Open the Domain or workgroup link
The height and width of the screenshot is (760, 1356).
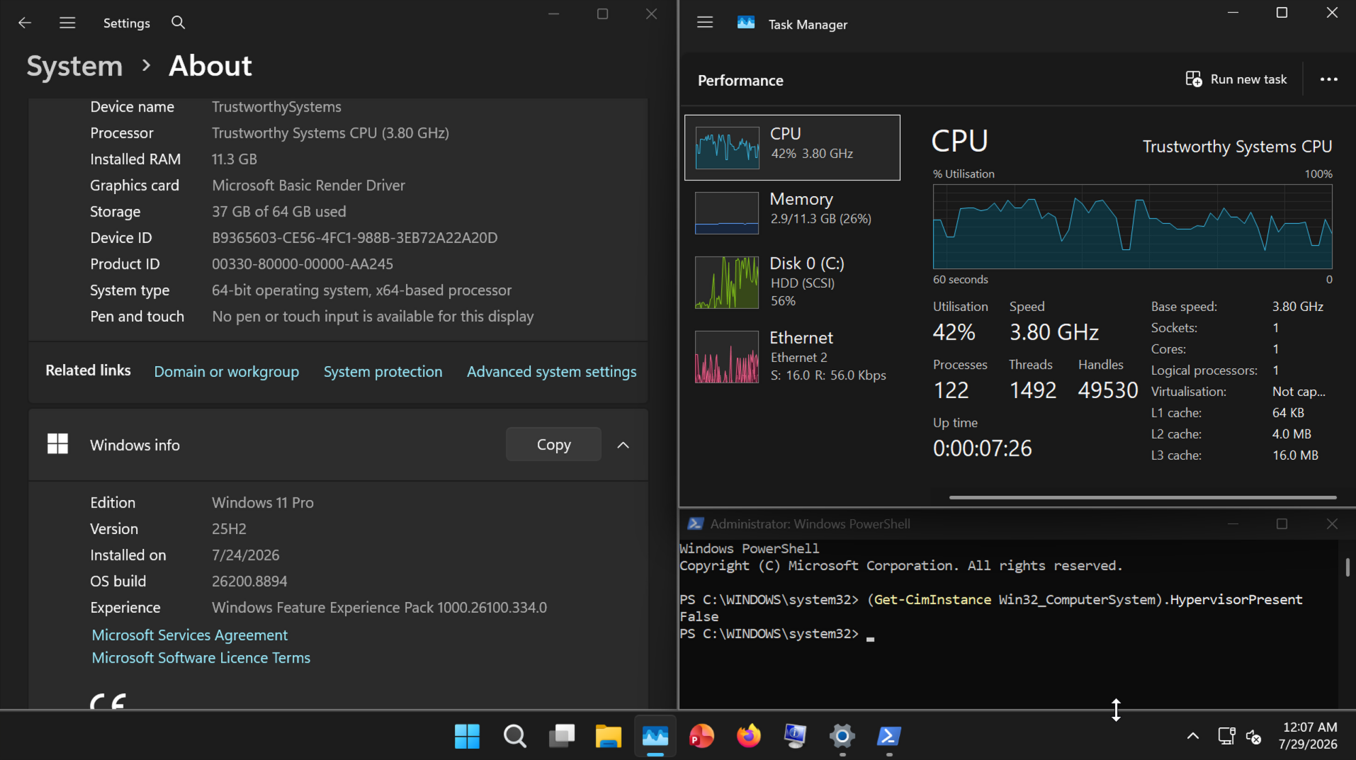[227, 371]
